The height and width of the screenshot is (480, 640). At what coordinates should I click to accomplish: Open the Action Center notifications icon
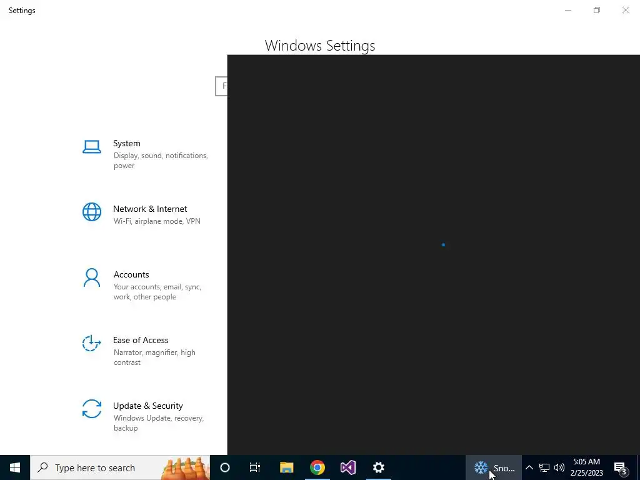pos(620,467)
